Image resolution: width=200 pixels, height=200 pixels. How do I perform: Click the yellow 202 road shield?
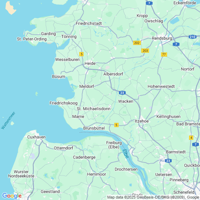[x=137, y=43]
